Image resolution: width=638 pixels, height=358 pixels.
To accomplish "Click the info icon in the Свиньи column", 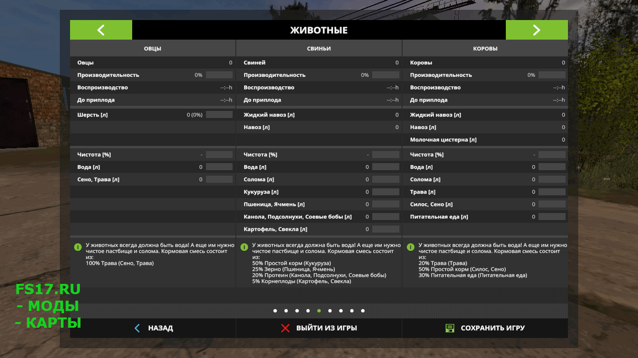I will (x=244, y=247).
